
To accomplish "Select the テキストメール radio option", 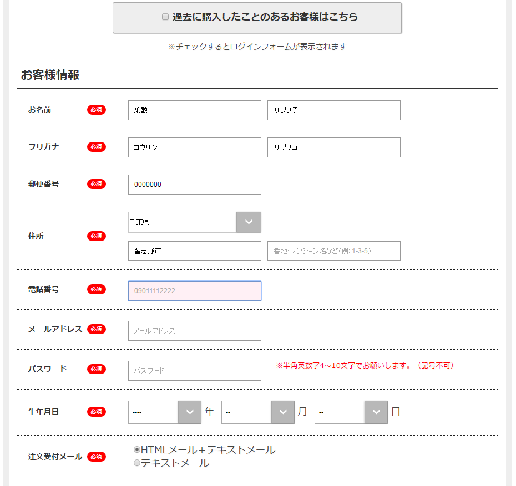I will (137, 463).
